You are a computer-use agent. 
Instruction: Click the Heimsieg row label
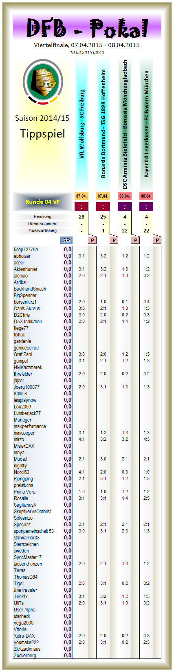coord(42,216)
